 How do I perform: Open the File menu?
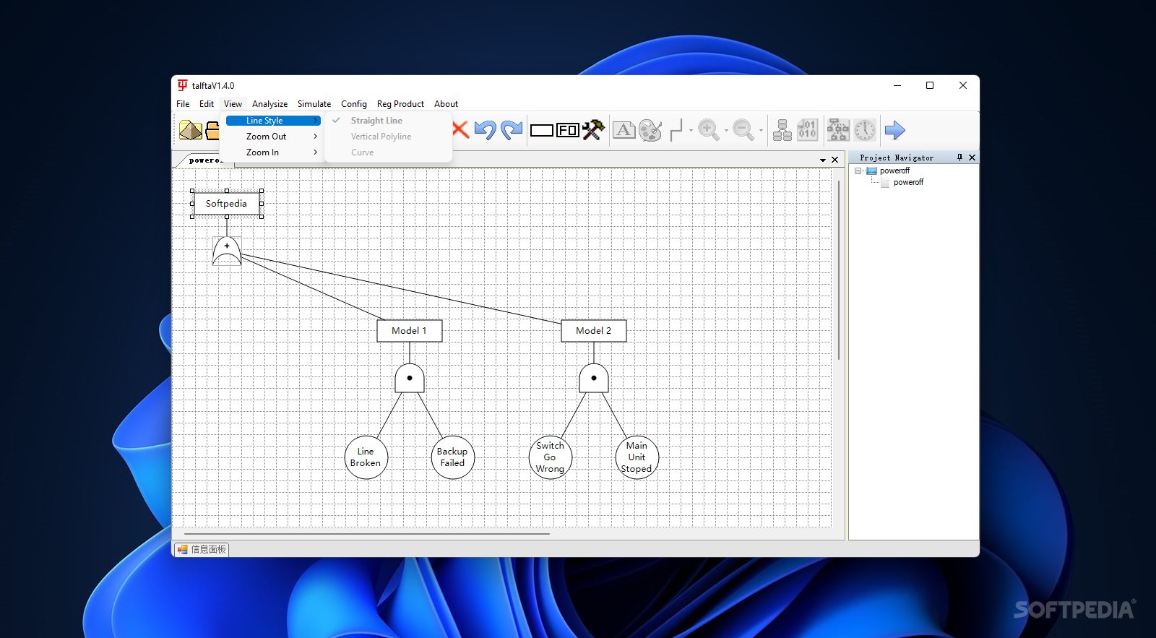click(x=183, y=104)
